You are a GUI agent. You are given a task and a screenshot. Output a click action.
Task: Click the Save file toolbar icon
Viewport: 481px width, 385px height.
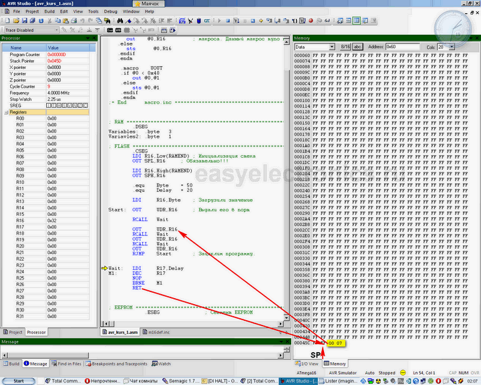click(x=23, y=21)
